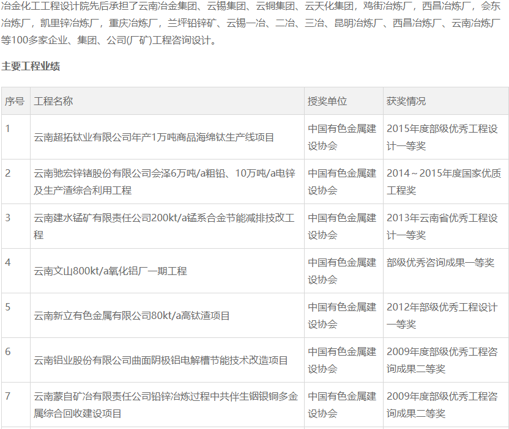Select the 云南驰宏锌锗 project name cell
The image size is (509, 429).
point(164,182)
